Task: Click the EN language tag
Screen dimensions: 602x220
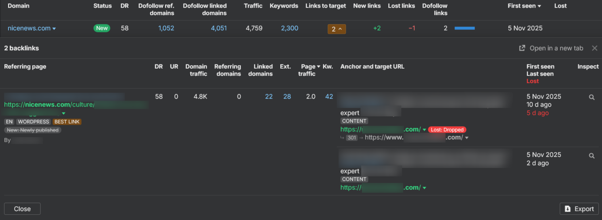Action: (9, 122)
